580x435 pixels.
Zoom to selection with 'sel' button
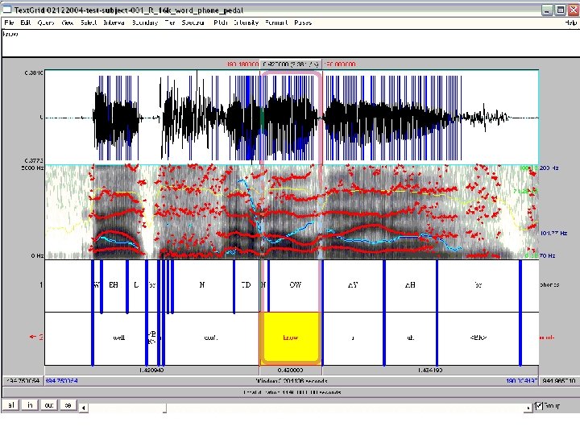[68, 405]
